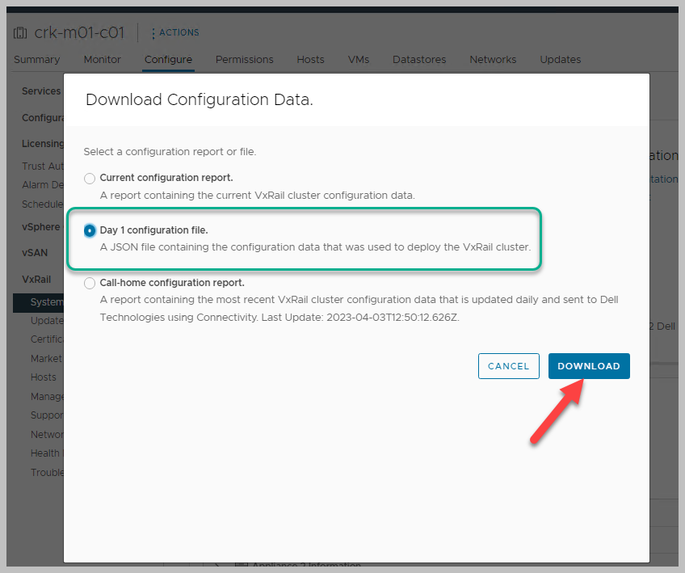Open the Updates tab in top bar

tap(560, 60)
